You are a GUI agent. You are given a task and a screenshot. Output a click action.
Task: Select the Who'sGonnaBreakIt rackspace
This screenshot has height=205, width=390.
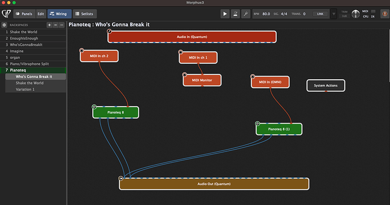click(x=33, y=45)
